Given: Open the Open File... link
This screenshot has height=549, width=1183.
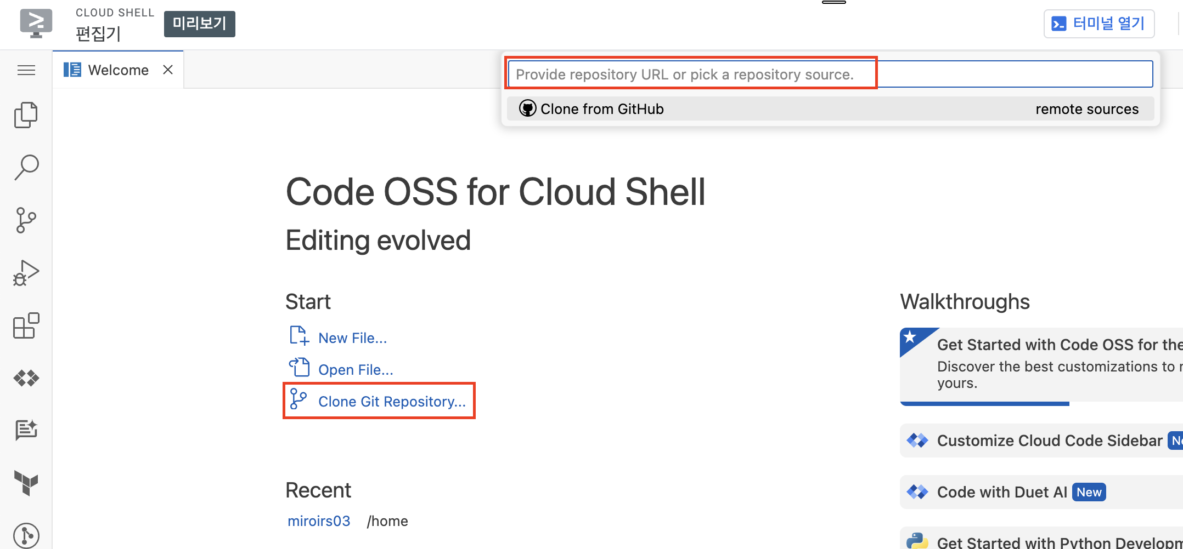Looking at the screenshot, I should (356, 370).
